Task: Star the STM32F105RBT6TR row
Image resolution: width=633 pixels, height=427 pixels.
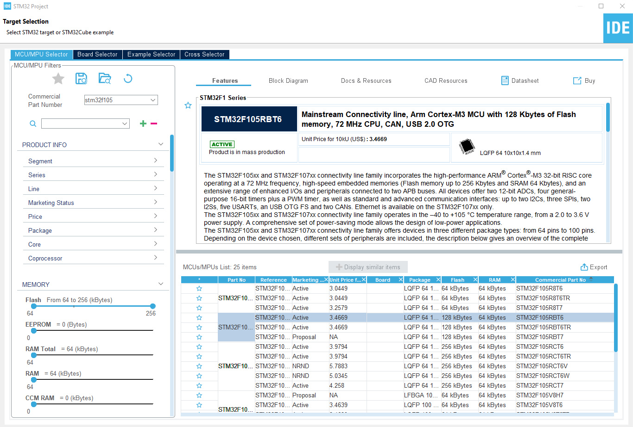Action: click(199, 328)
